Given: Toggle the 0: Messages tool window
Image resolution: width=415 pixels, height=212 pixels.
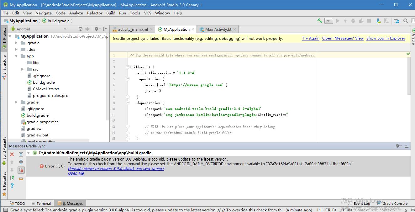Looking at the screenshot, I should (x=70, y=203).
